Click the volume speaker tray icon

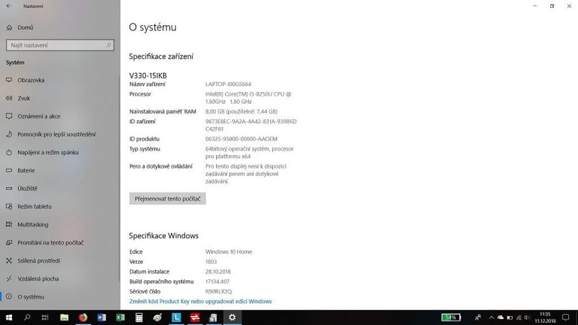click(528, 317)
